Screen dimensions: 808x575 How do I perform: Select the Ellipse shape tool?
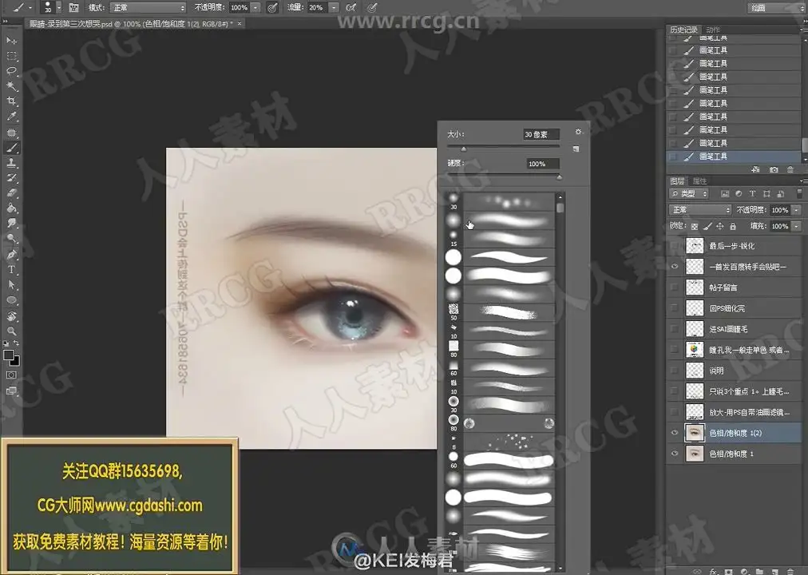tap(11, 300)
